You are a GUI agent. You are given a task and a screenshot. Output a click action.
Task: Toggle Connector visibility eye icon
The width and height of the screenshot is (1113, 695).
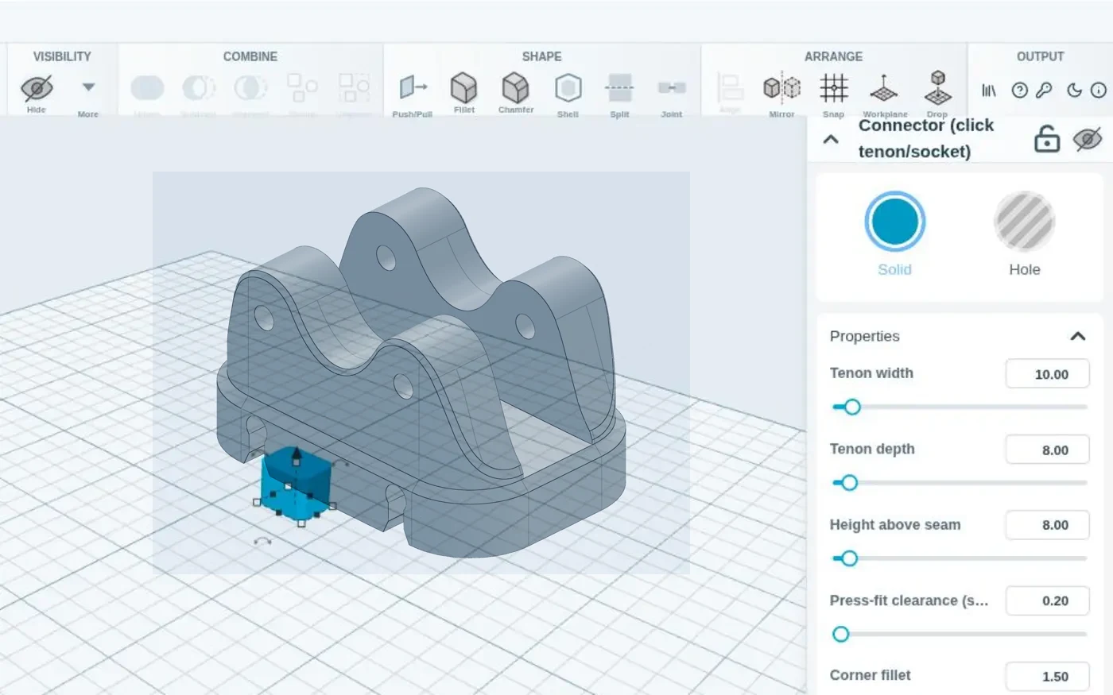(x=1087, y=139)
